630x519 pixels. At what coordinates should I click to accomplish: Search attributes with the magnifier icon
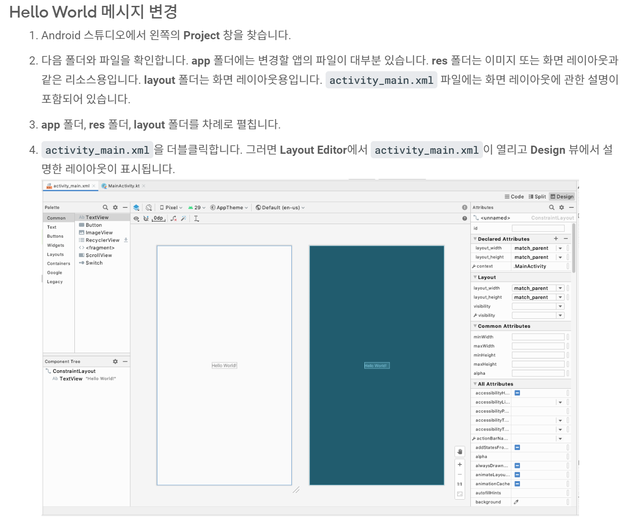click(x=552, y=207)
